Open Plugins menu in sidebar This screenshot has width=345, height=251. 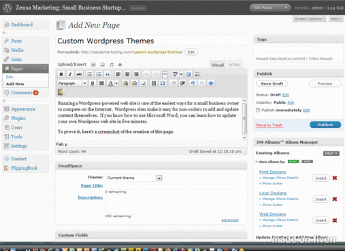point(18,118)
